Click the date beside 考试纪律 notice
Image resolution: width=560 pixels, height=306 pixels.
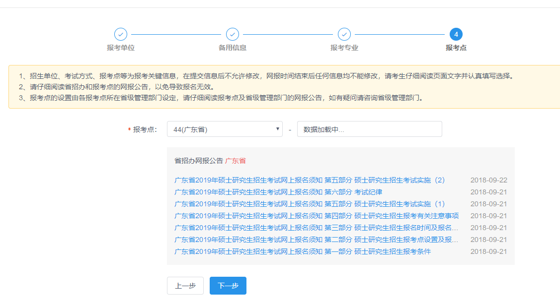[488, 192]
